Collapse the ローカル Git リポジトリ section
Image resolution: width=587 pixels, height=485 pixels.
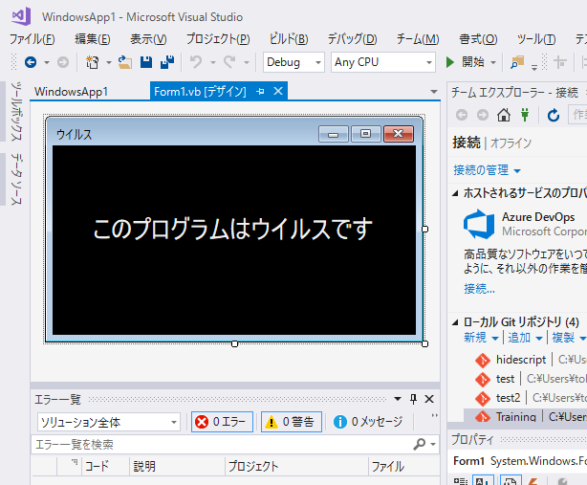455,322
